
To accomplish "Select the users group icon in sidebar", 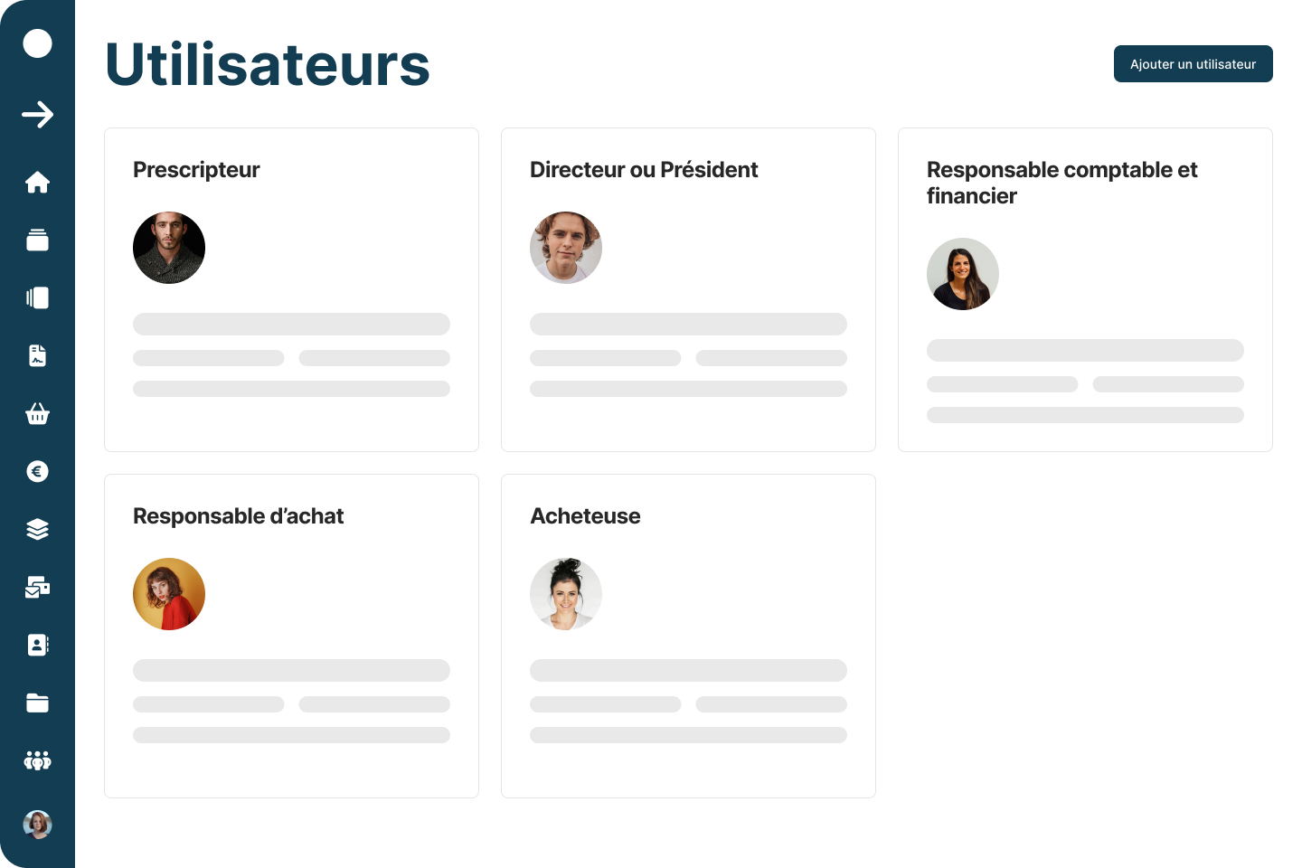I will (x=37, y=761).
